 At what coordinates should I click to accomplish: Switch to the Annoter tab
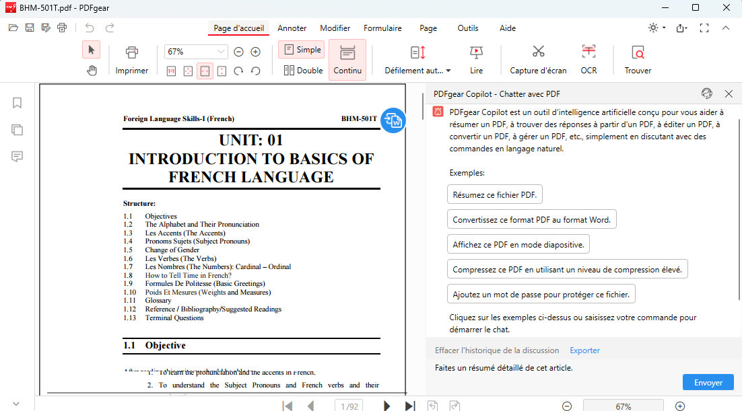(292, 28)
